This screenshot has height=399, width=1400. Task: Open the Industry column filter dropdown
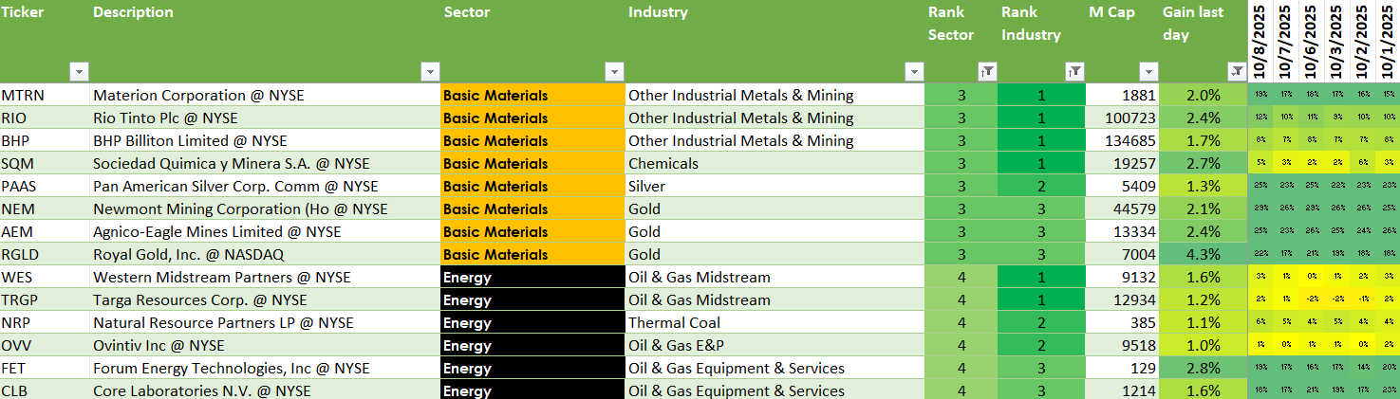pos(914,72)
